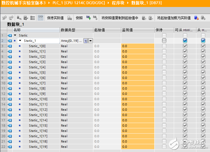210x152 pixels.
Task: Click the tag icon for Static_1[0]
Action: [10, 46]
